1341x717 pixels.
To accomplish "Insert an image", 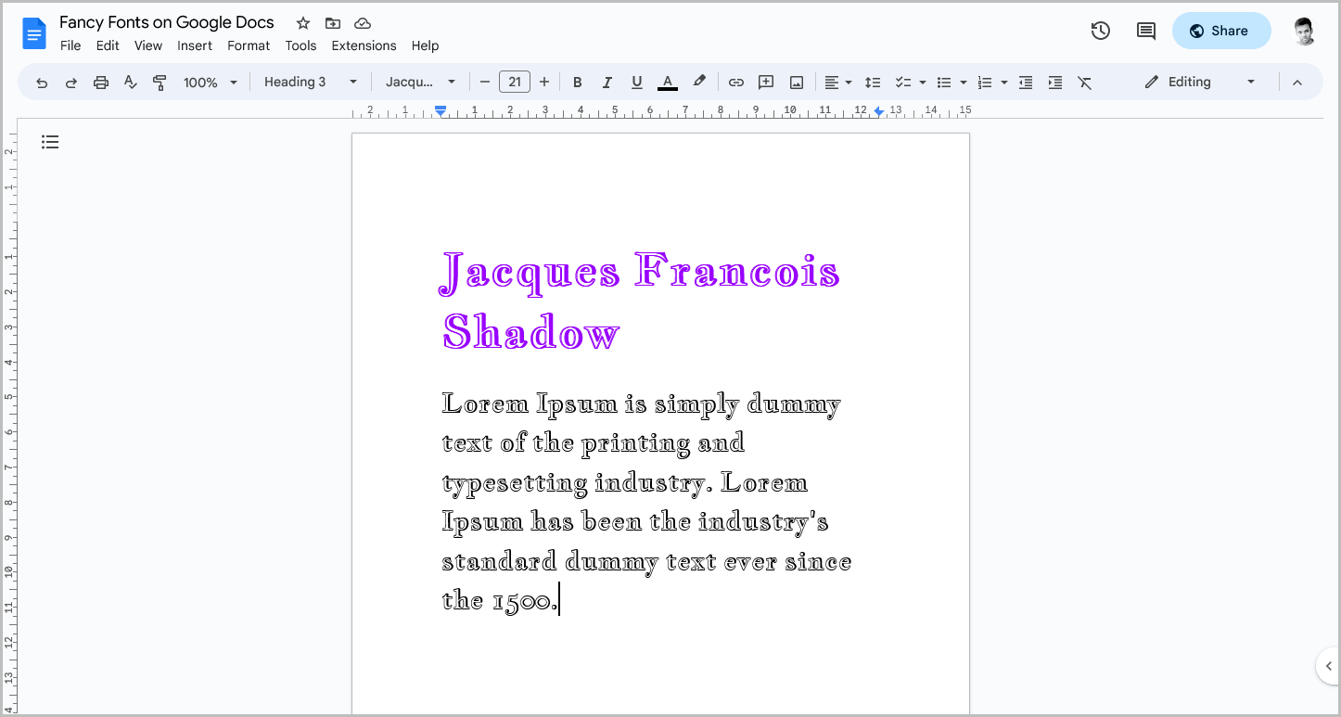I will 796,82.
